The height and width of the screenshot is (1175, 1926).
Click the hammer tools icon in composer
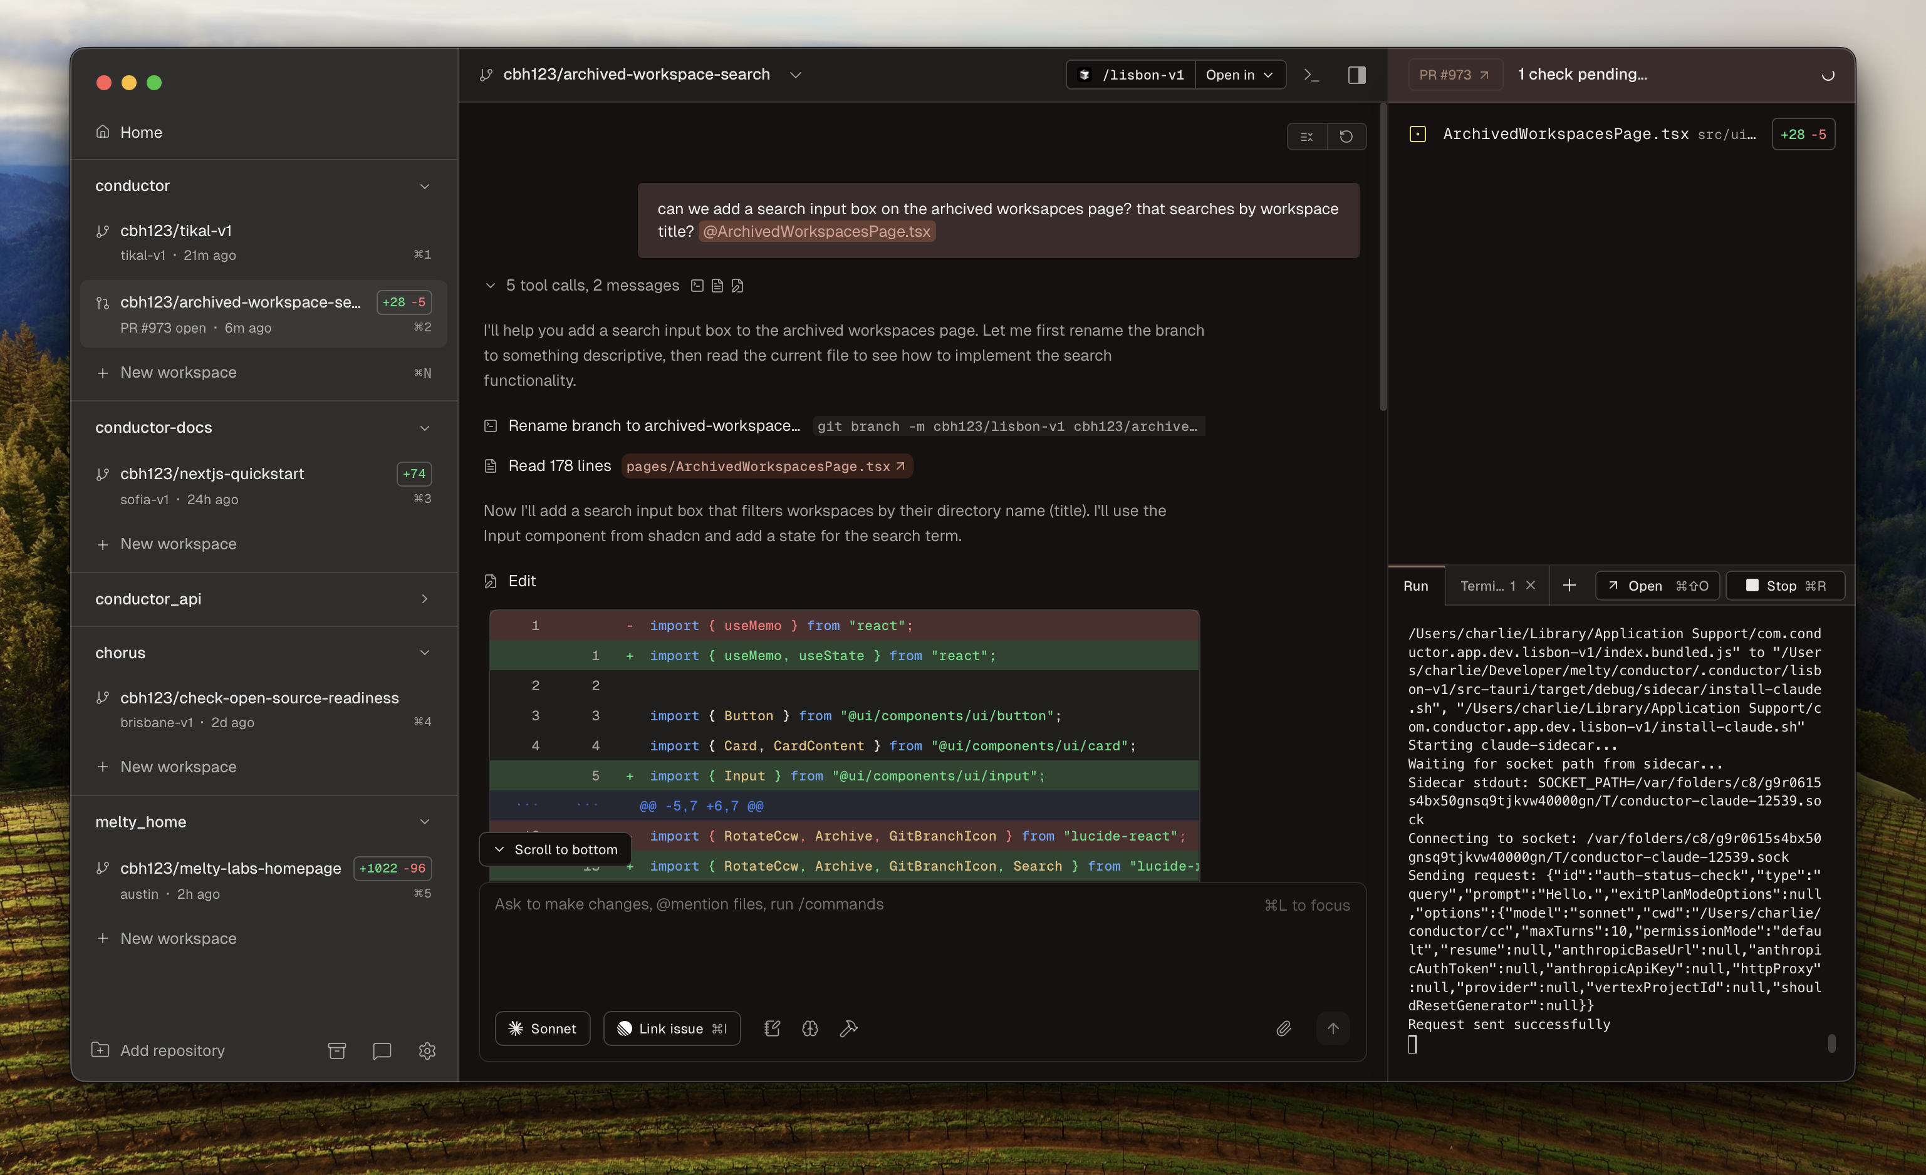point(849,1028)
